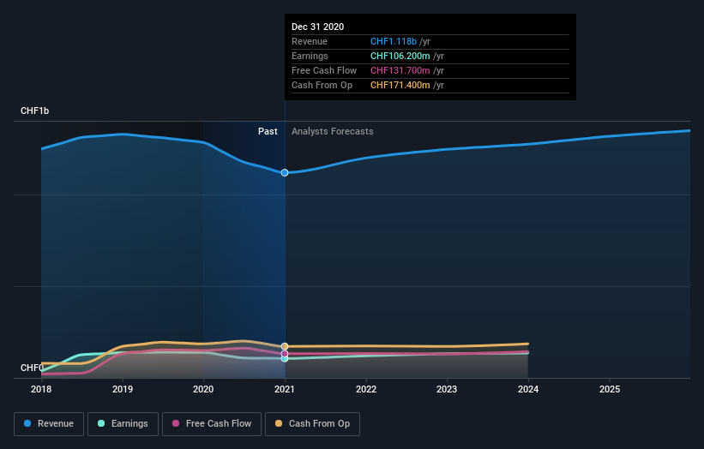Click the Earnings row label in tooltip
This screenshot has width=704, height=449.
click(x=310, y=56)
